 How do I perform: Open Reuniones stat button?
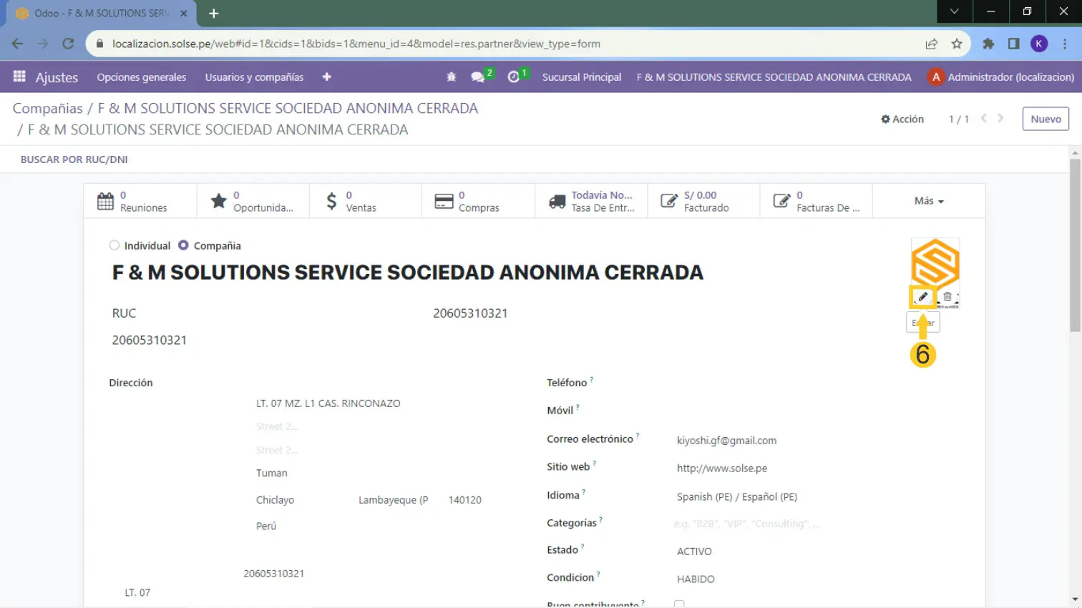click(x=140, y=201)
